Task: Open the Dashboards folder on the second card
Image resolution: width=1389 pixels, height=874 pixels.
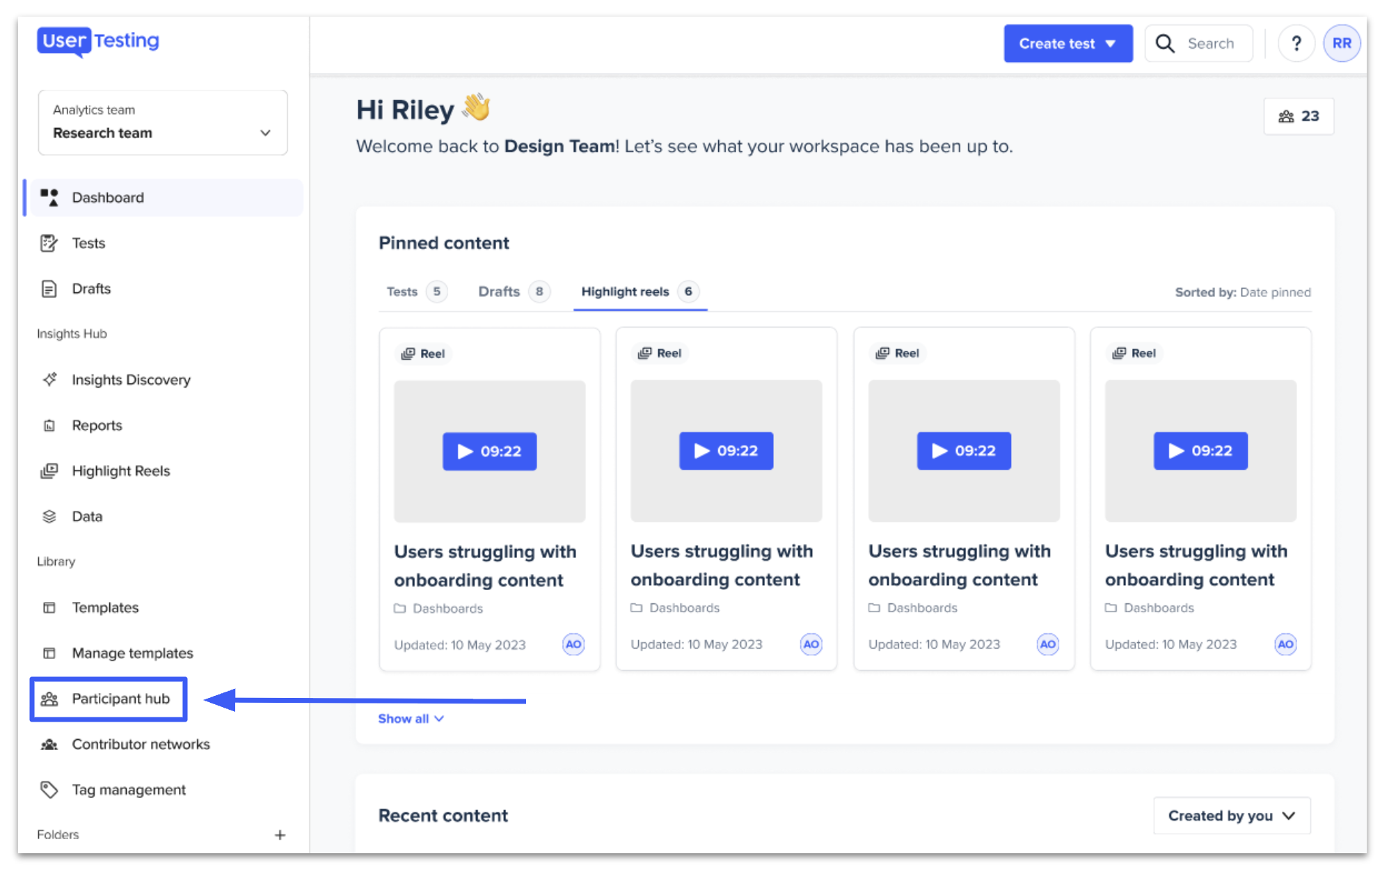Action: [675, 608]
